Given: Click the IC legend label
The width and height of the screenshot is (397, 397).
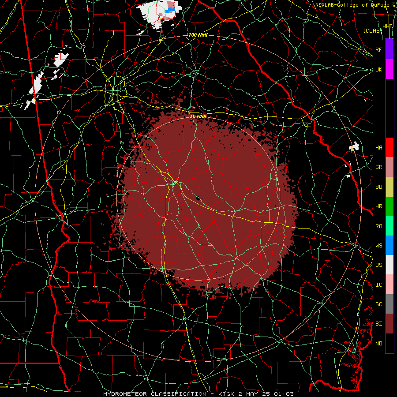Looking at the screenshot, I should [x=379, y=285].
